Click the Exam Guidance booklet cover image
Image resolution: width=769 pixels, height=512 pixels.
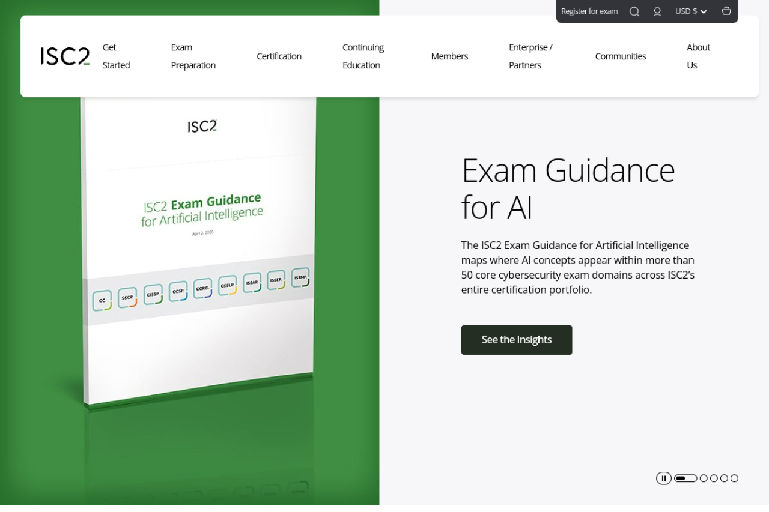pyautogui.click(x=198, y=252)
